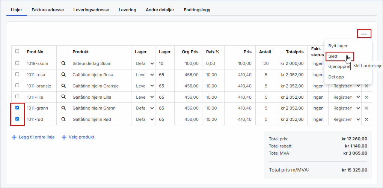Open Lager dropdown for Sitteunderlag Skum

click(x=145, y=63)
